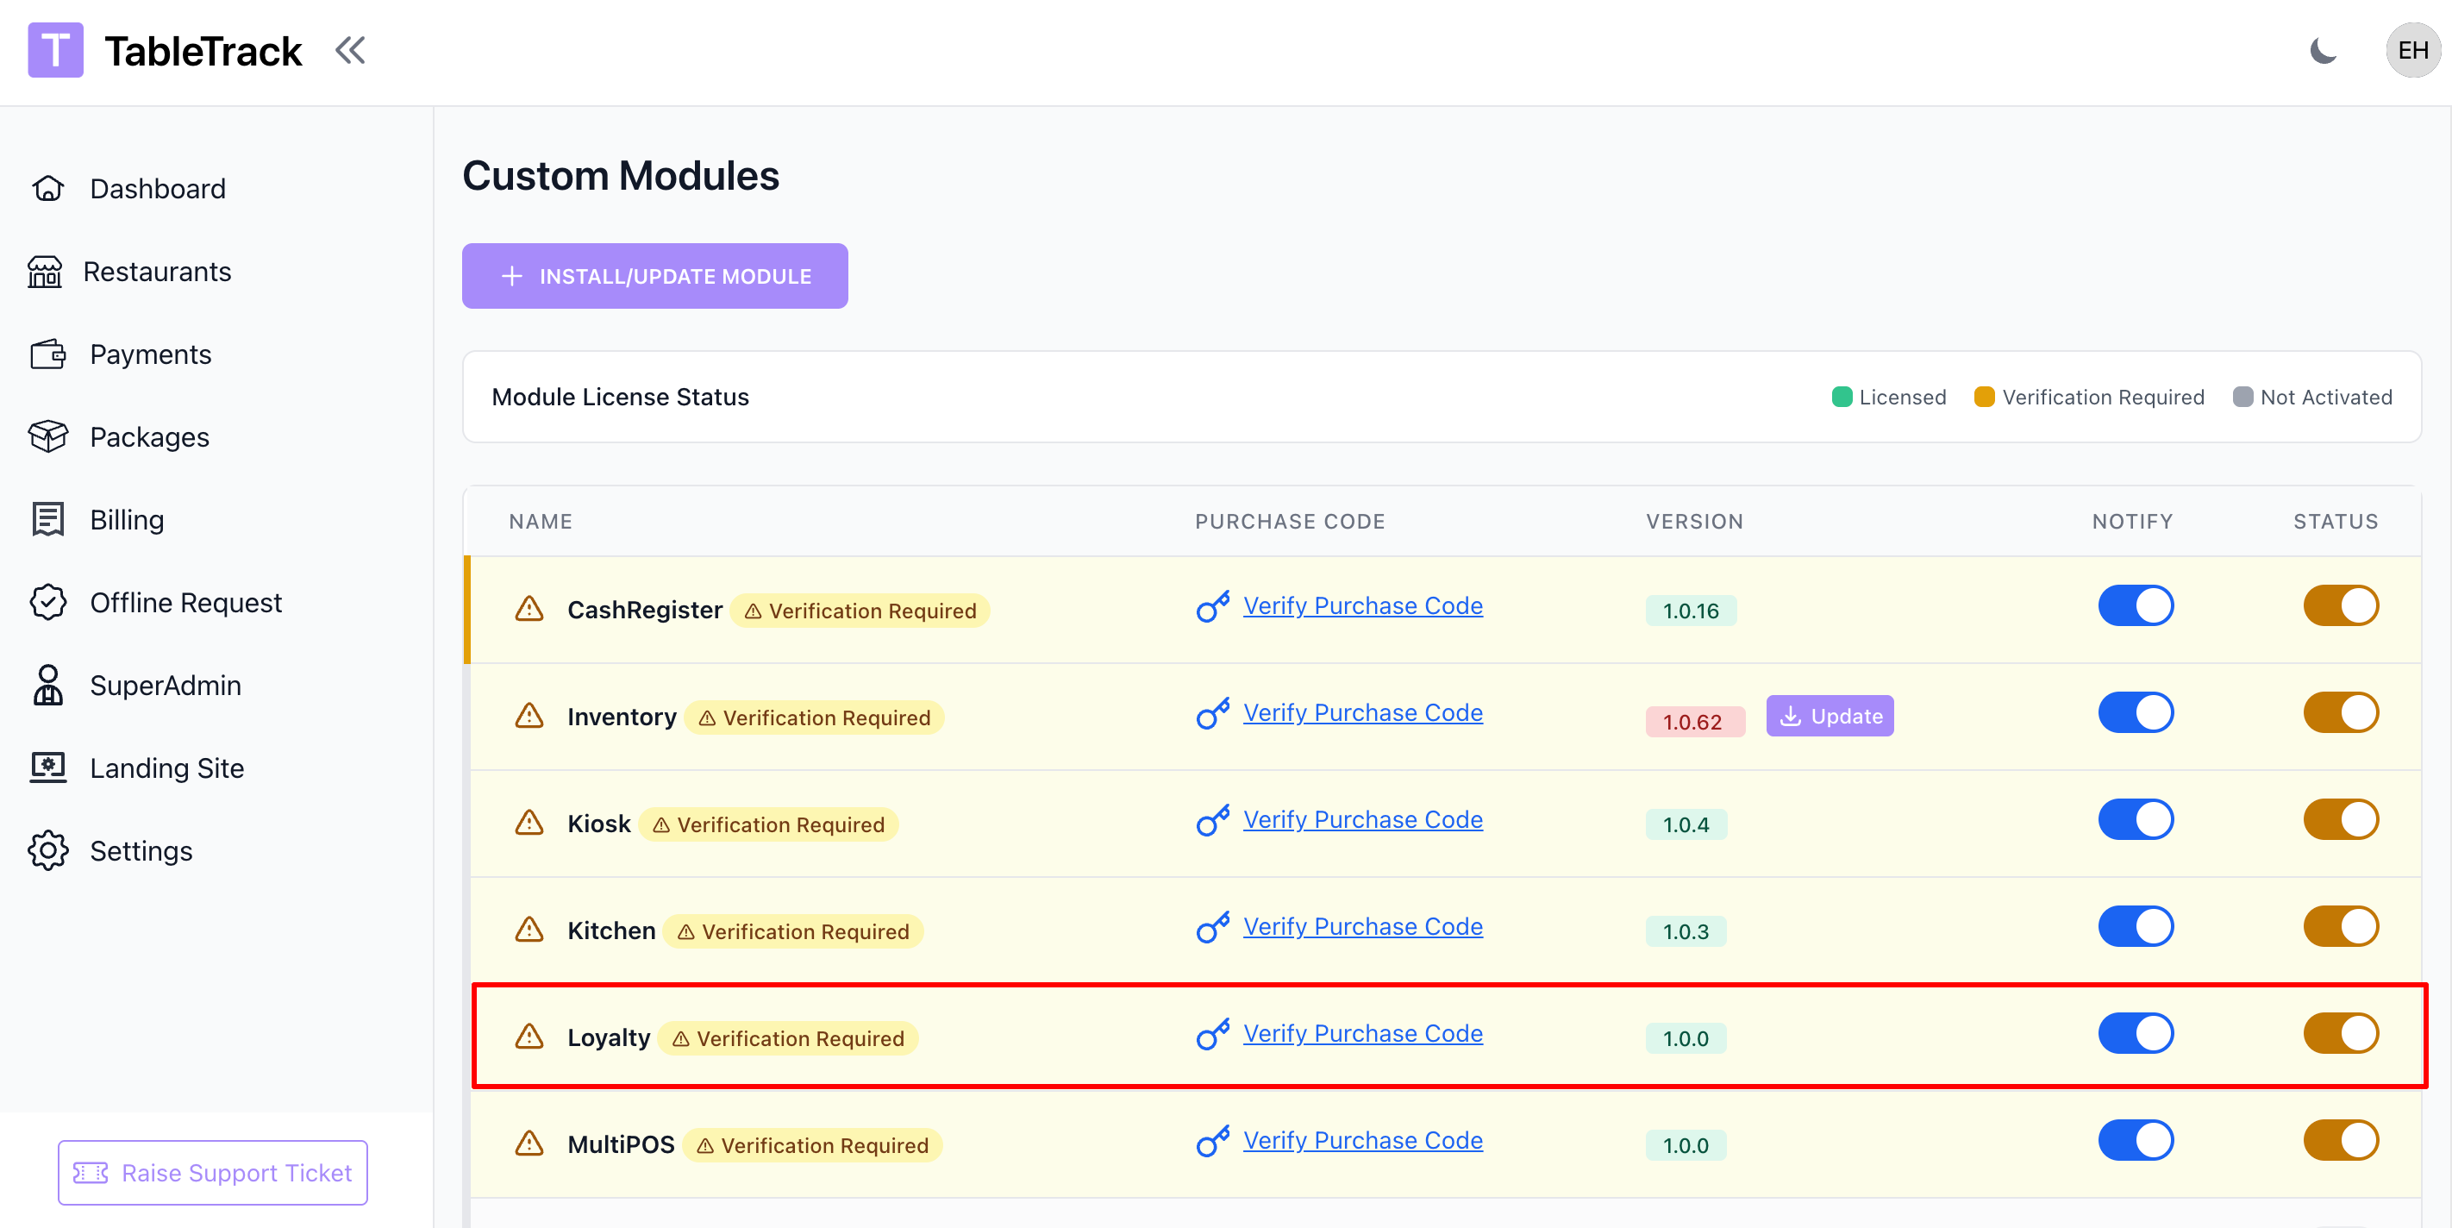Click the TableTrack logo icon
The width and height of the screenshot is (2452, 1228).
55,51
